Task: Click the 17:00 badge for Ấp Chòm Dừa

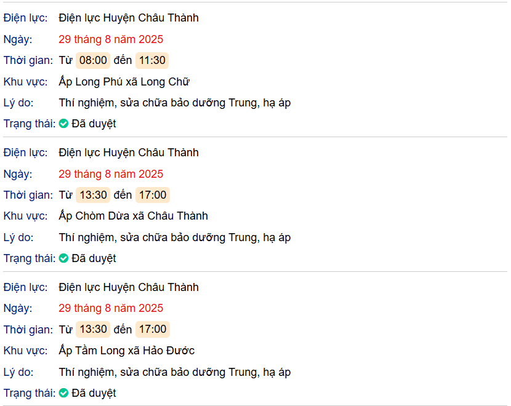Action: (x=153, y=195)
